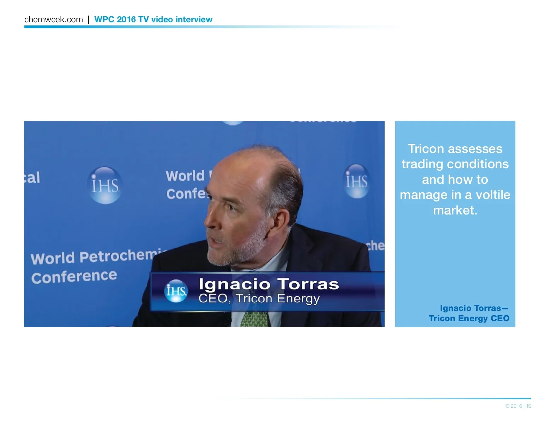
Task: Click the left IHS globe logo on backdrop
Action: point(105,185)
